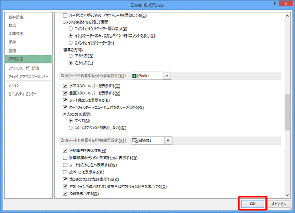Click the キャンセル button
This screenshot has width=295, height=213.
pyautogui.click(x=279, y=204)
